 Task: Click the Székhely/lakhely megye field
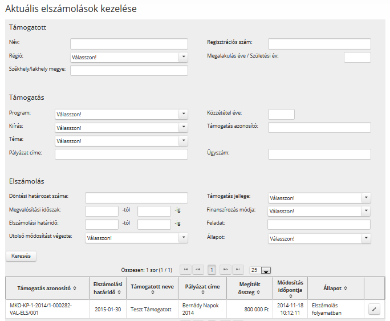(x=129, y=70)
